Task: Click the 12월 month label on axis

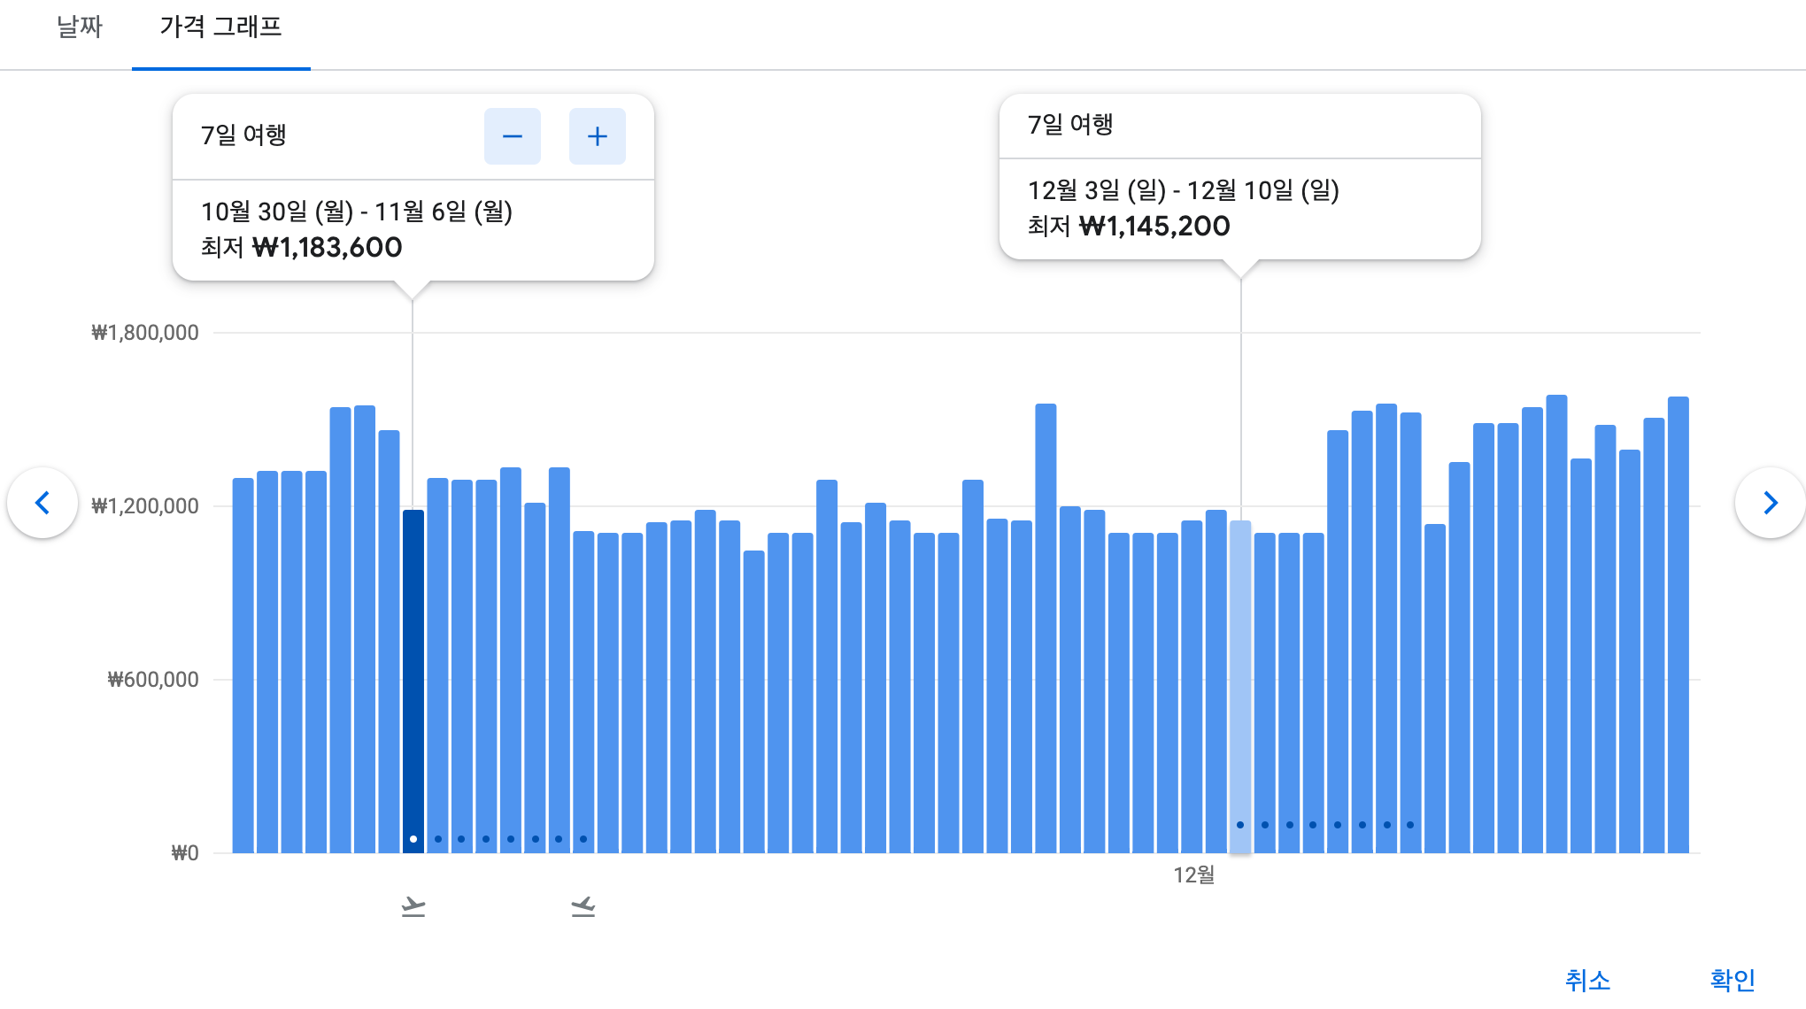Action: tap(1193, 874)
